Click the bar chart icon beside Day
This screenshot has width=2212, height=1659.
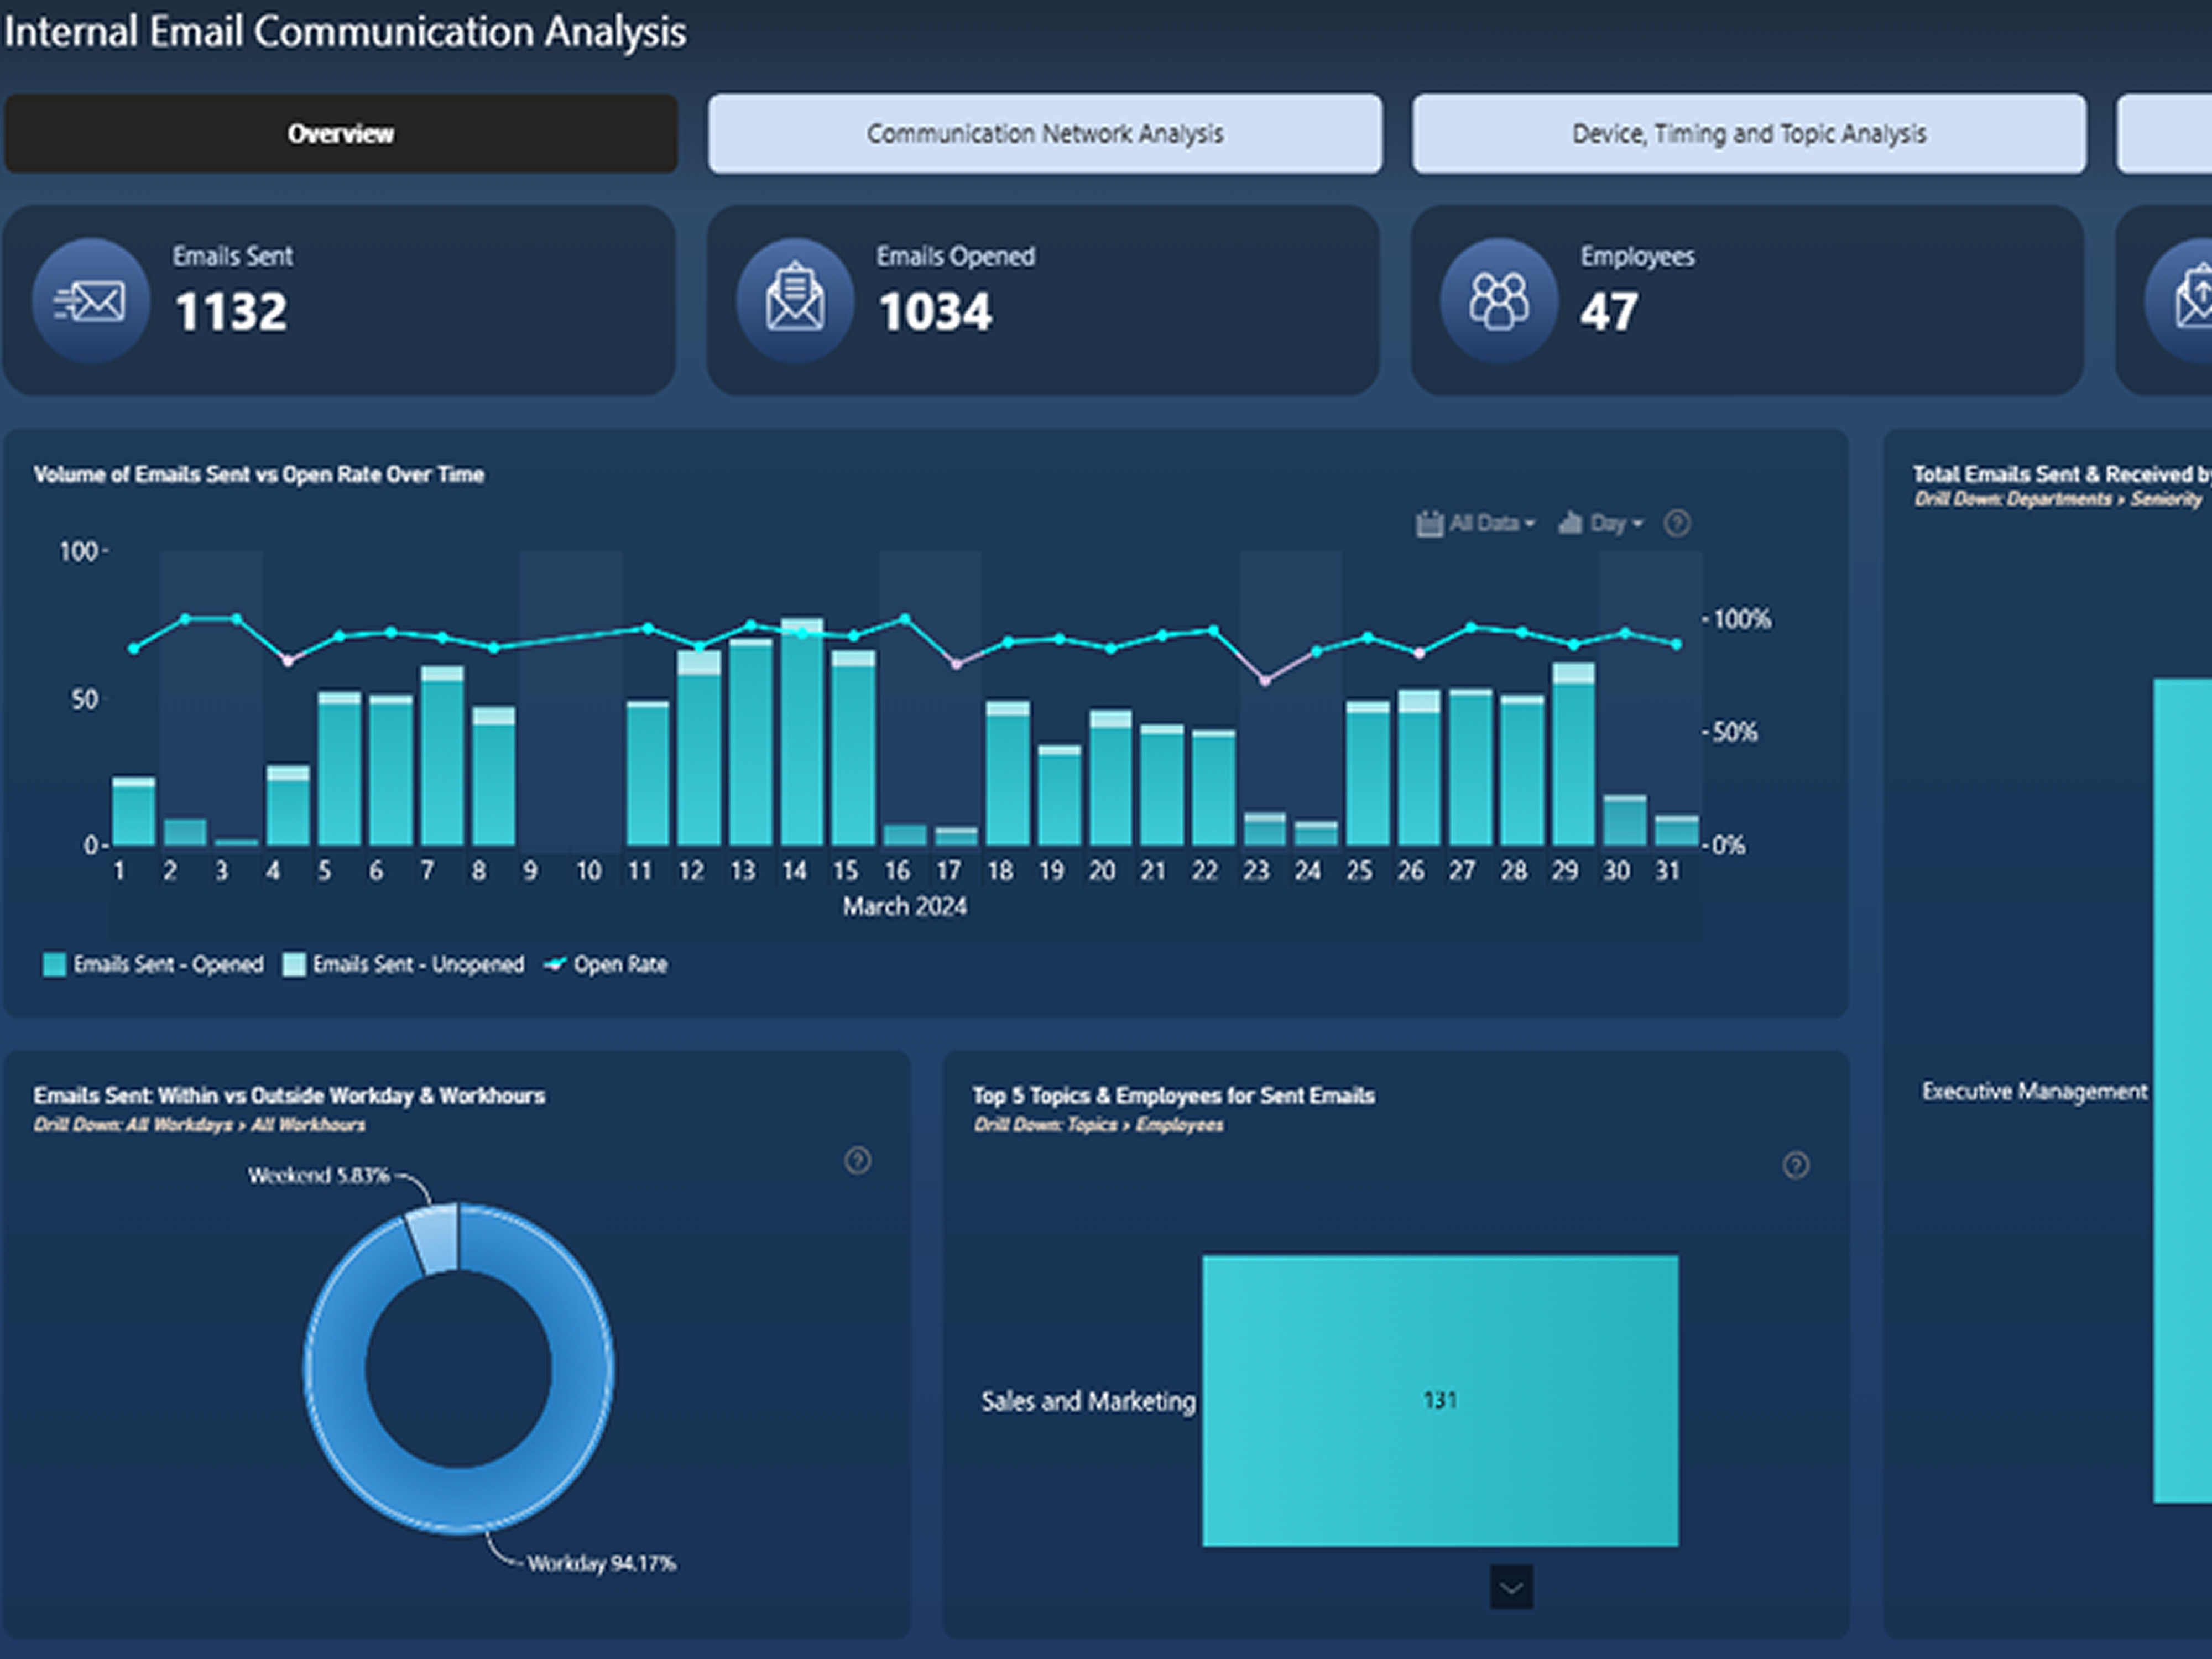tap(1570, 523)
